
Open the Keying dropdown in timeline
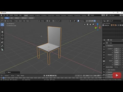[x=13, y=76]
